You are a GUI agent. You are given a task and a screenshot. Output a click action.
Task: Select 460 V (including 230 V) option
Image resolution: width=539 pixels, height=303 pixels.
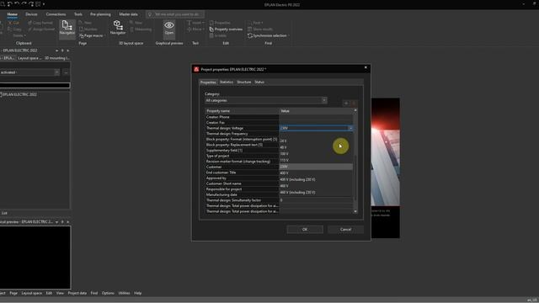tap(316, 193)
